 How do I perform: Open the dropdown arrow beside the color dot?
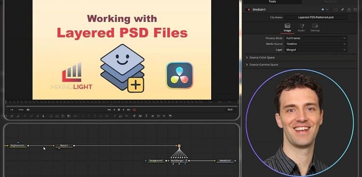pos(327,10)
